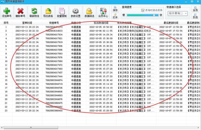Sort by 快递单号 column header

(x=54, y=23)
